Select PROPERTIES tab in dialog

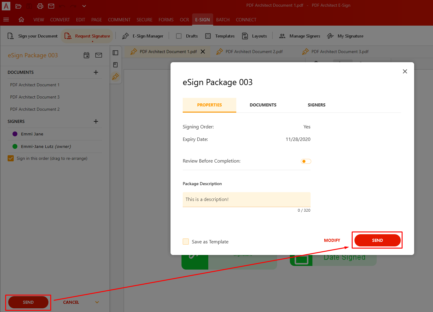pyautogui.click(x=209, y=105)
